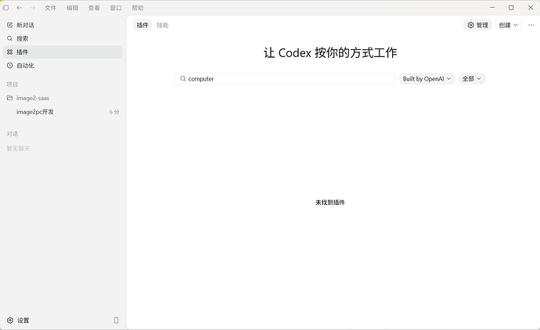Minimize the Codex window
Viewport: 540px width, 330px height.
point(492,8)
